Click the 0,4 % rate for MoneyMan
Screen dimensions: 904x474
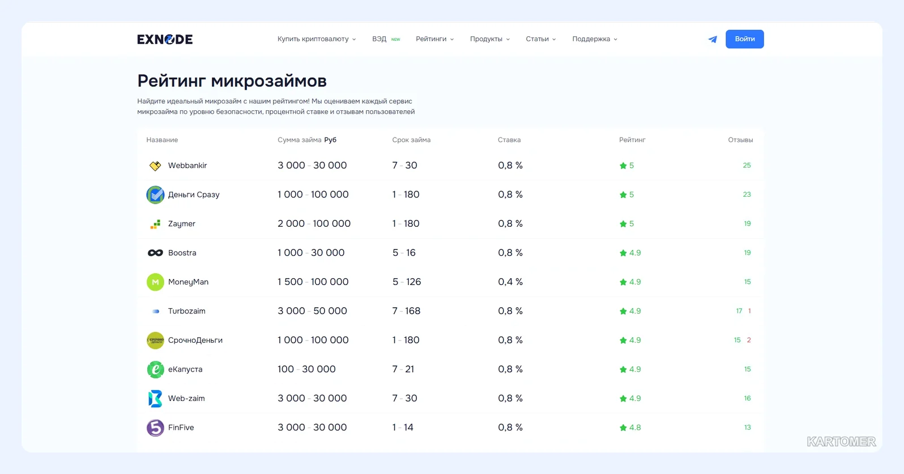click(x=510, y=282)
